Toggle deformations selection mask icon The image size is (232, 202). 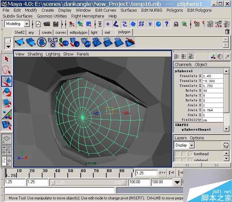142,24
